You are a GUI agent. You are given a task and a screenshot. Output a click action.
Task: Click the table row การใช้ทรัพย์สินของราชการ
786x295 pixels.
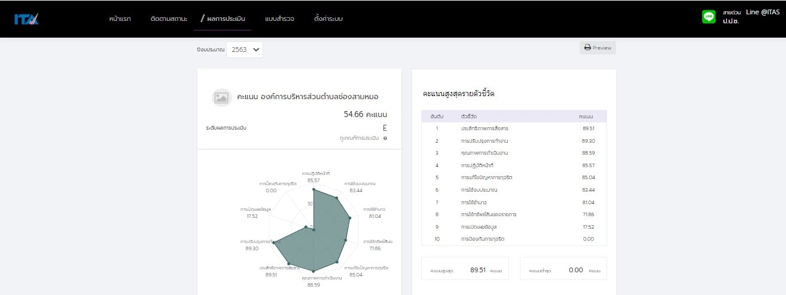514,214
